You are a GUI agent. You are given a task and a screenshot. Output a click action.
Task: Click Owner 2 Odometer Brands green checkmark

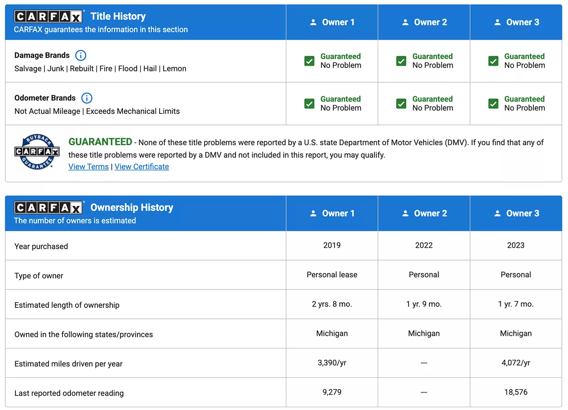[x=401, y=104]
